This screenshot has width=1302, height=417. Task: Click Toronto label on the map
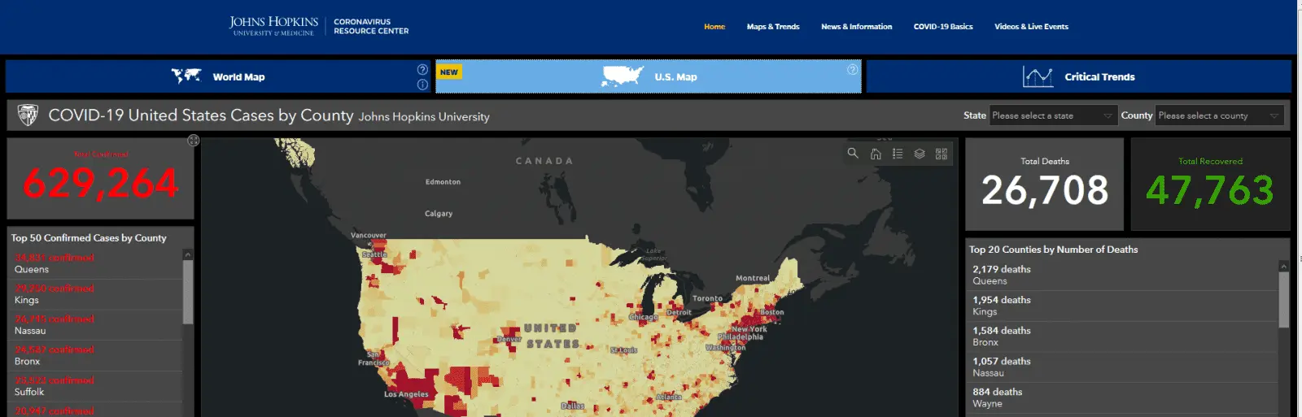point(707,298)
